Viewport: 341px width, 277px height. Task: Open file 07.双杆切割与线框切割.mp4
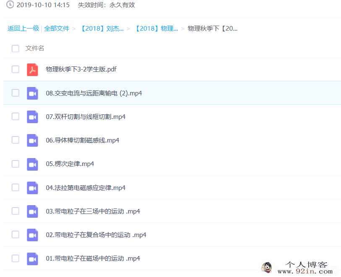pos(86,117)
